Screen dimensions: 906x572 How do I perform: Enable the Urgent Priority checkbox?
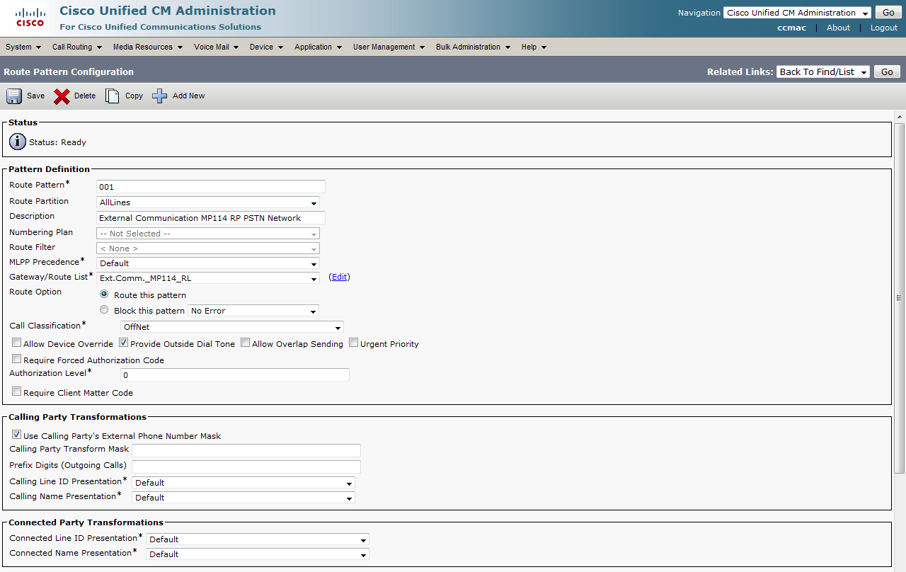(x=354, y=343)
